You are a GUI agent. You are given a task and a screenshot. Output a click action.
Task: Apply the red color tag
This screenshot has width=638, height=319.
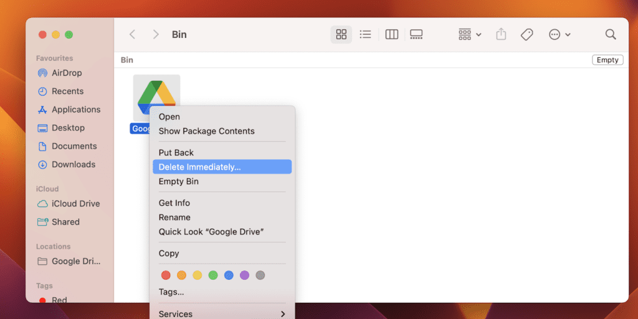tap(166, 275)
